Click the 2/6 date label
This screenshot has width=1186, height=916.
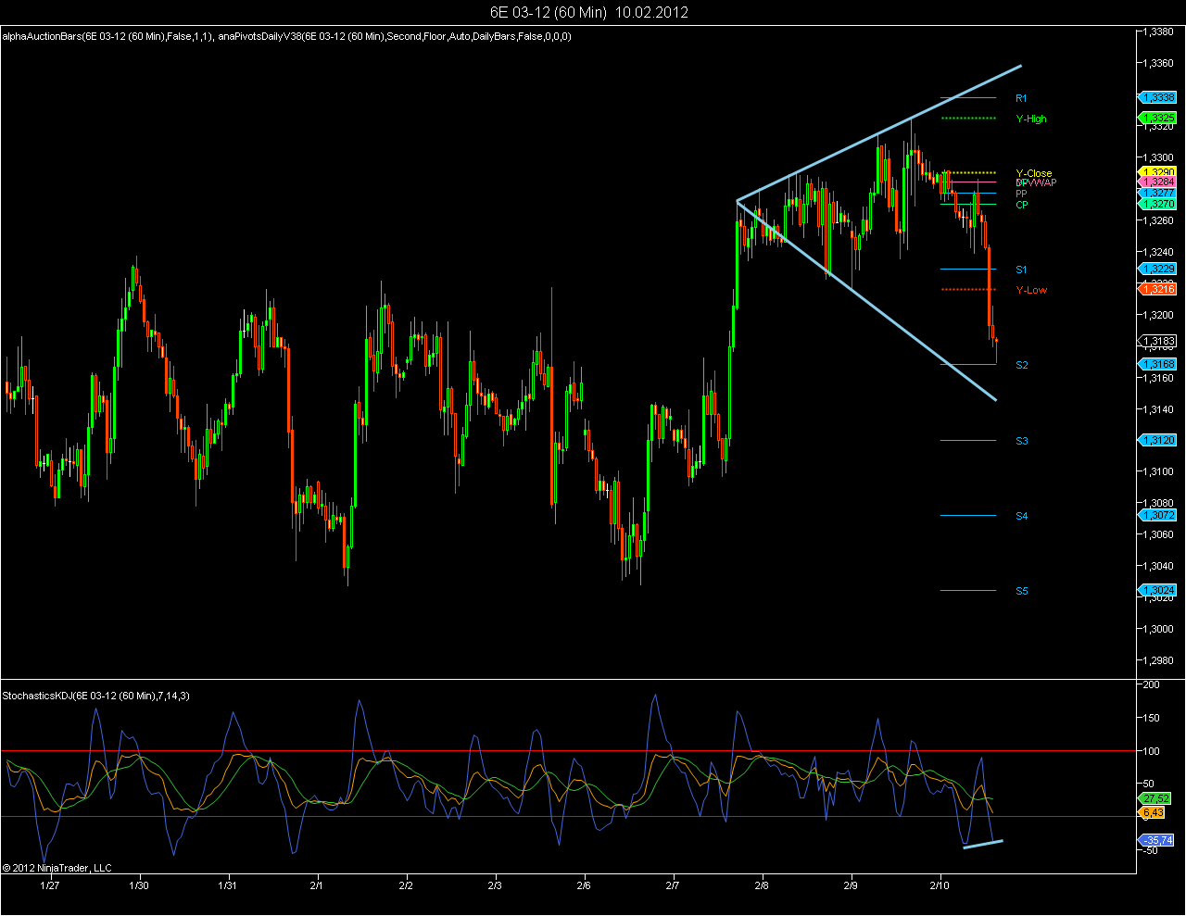[x=584, y=885]
